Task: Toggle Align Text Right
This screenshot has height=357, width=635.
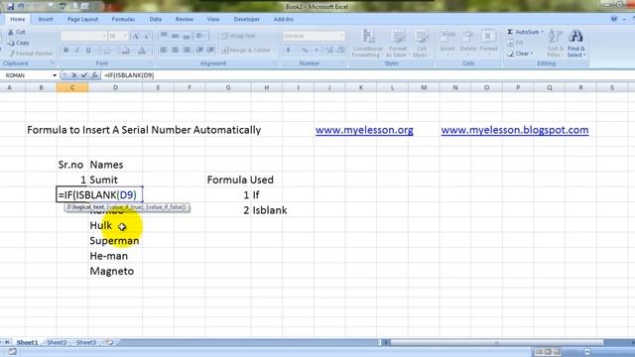Action: click(187, 51)
